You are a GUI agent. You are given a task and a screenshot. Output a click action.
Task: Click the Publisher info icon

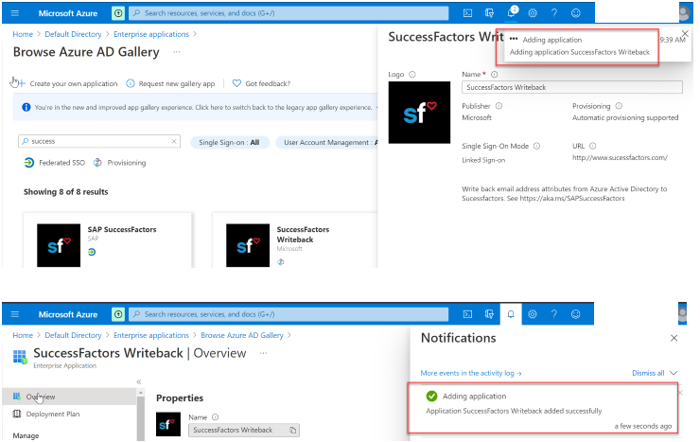499,106
